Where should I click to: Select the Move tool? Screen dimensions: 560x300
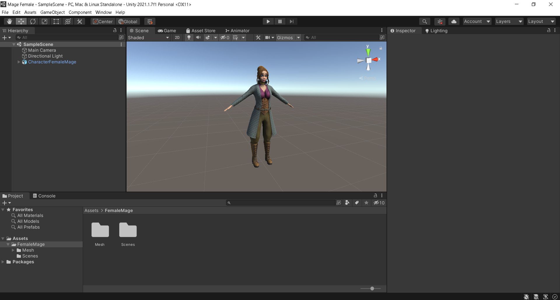(x=21, y=22)
